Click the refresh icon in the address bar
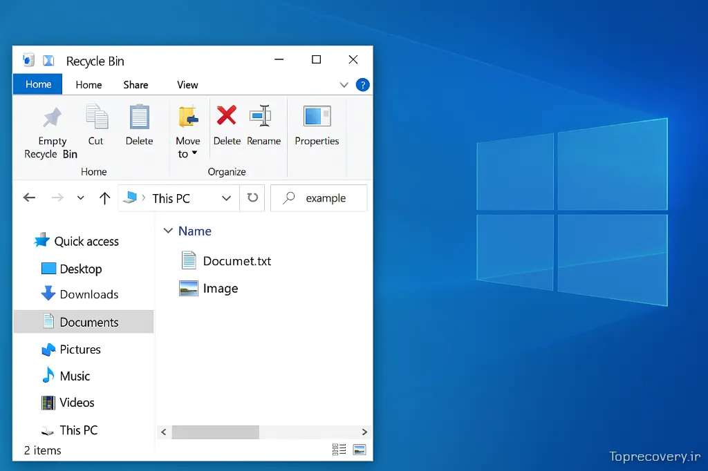Image resolution: width=708 pixels, height=471 pixels. (252, 198)
